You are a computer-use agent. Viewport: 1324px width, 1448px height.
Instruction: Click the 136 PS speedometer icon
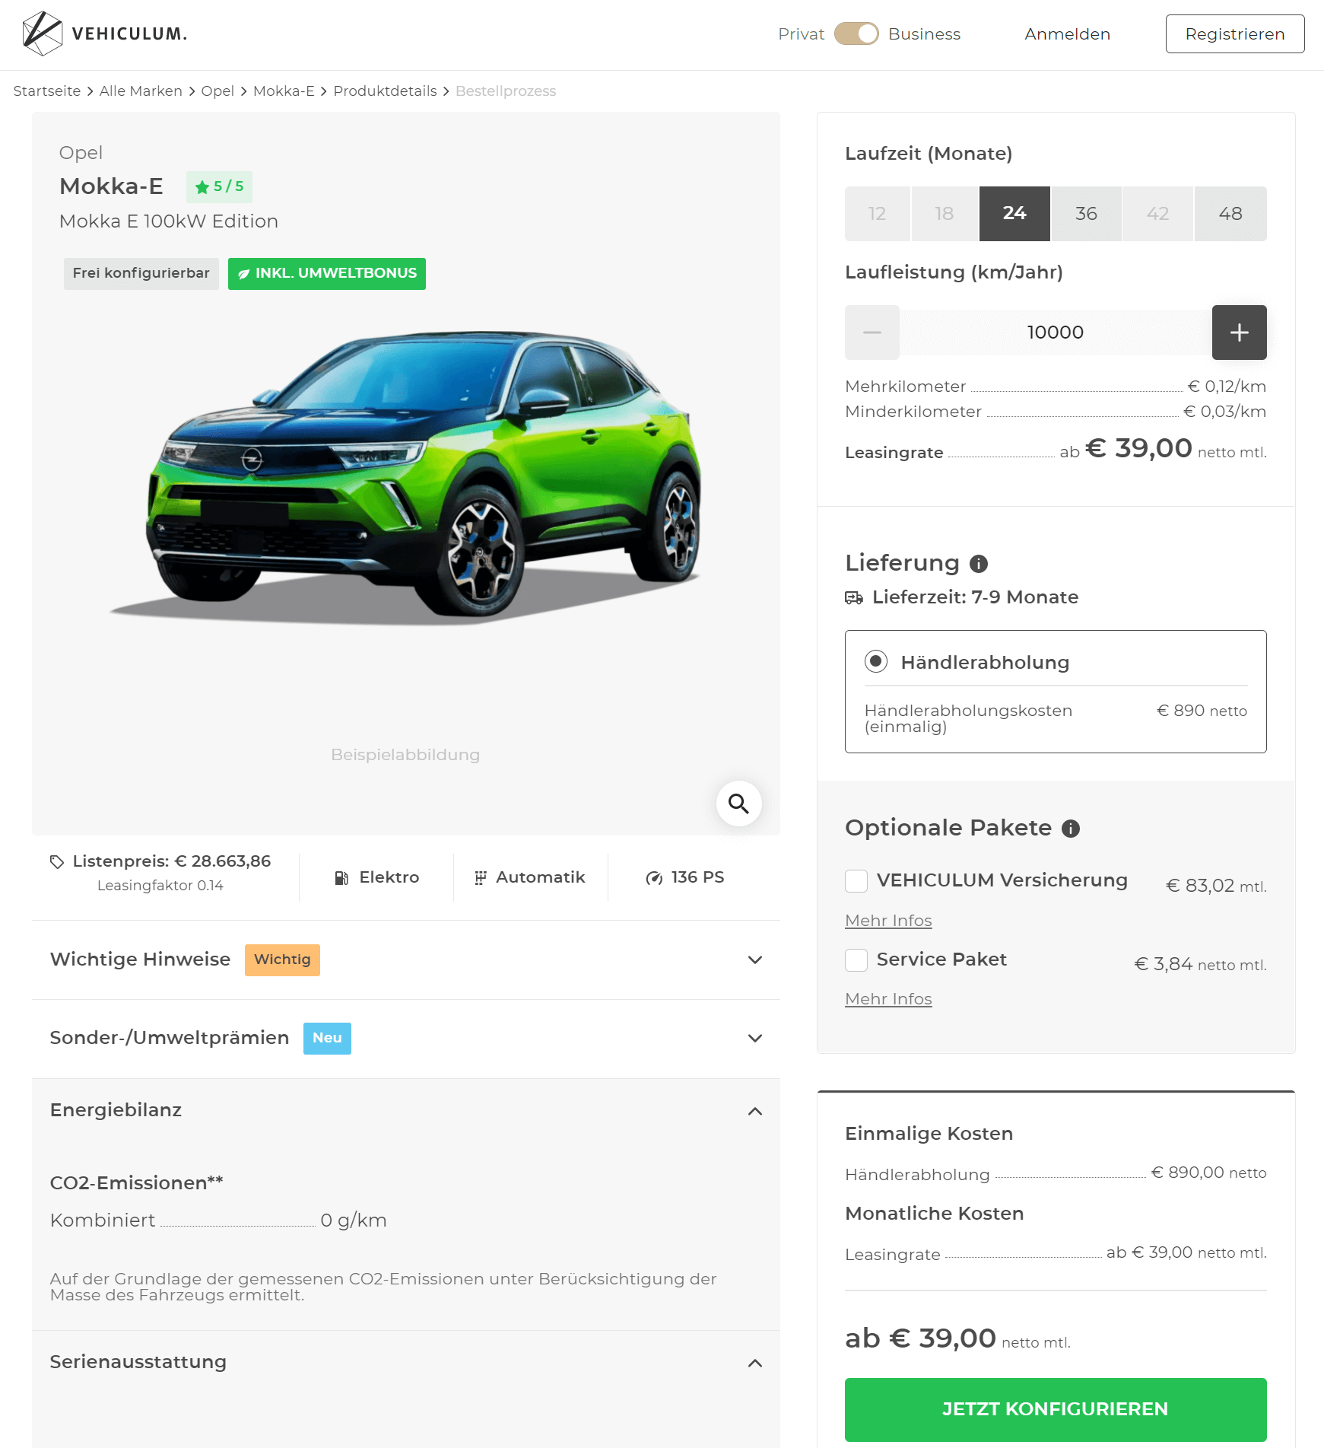[x=654, y=878]
